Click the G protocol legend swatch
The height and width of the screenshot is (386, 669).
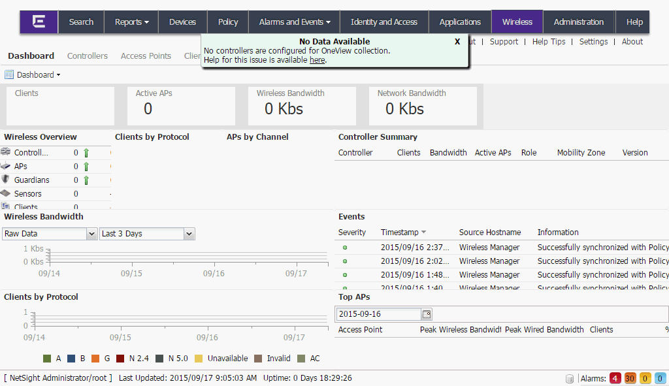tap(95, 359)
